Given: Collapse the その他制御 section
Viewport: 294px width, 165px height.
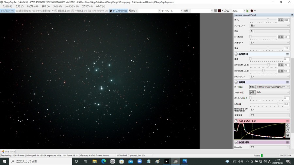Looking at the screenshot, I should coord(236,142).
